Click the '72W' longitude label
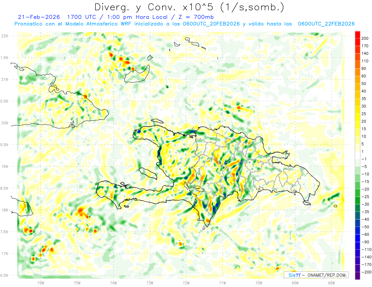This screenshot has width=372, height=287. [186, 282]
